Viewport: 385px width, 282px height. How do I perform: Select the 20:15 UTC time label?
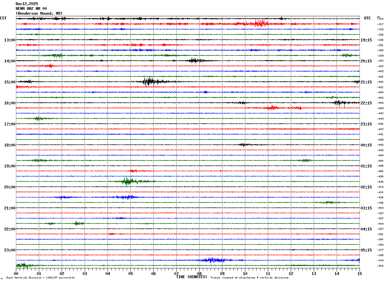pyautogui.click(x=366, y=61)
